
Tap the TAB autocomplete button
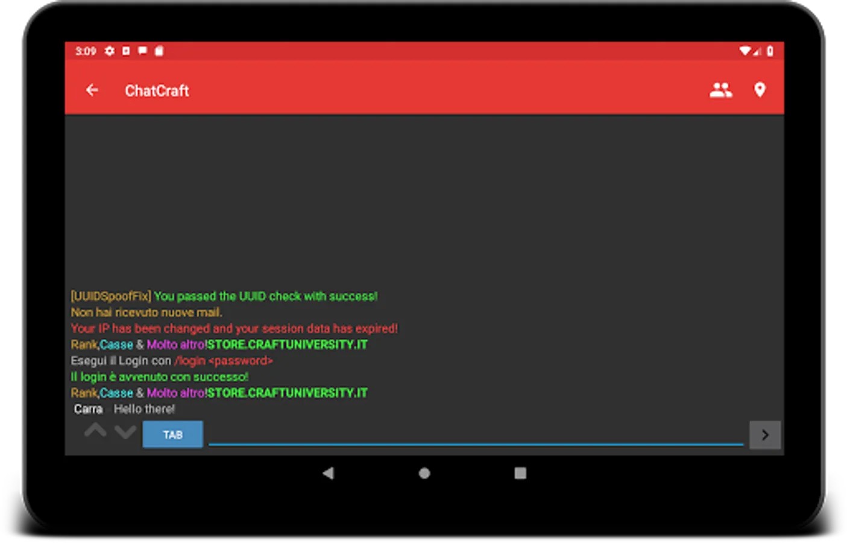pyautogui.click(x=172, y=434)
